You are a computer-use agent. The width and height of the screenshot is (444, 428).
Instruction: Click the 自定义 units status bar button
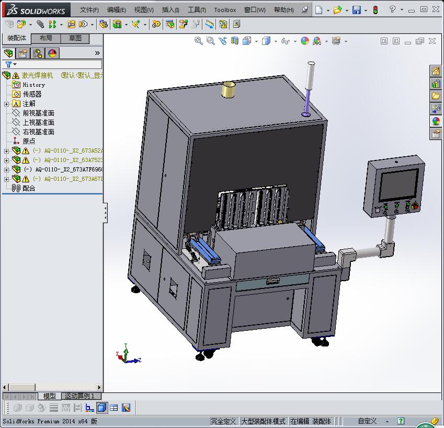[x=367, y=421]
